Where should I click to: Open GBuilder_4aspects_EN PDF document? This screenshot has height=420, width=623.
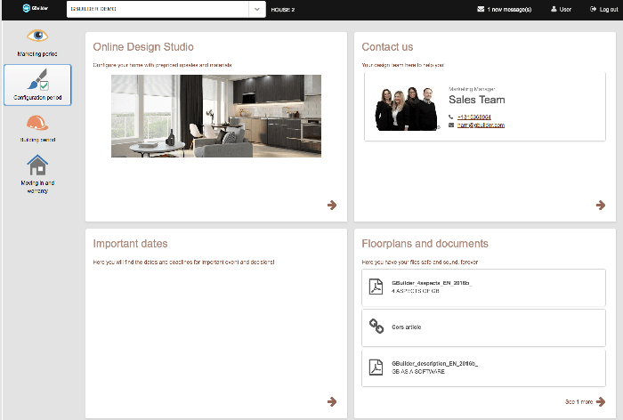point(485,287)
